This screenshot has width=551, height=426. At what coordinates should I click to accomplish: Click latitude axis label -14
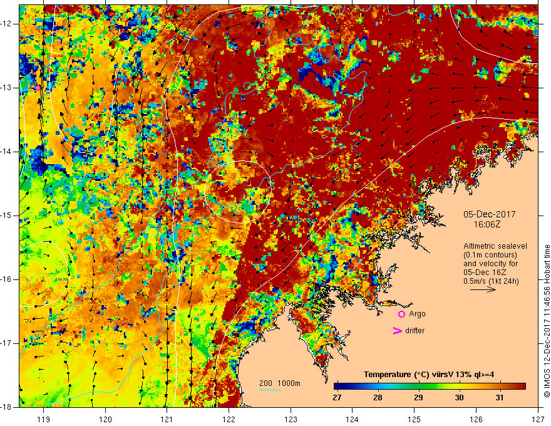click(7, 152)
